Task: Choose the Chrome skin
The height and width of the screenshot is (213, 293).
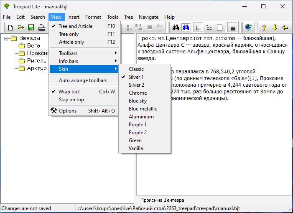Action: pos(145,93)
